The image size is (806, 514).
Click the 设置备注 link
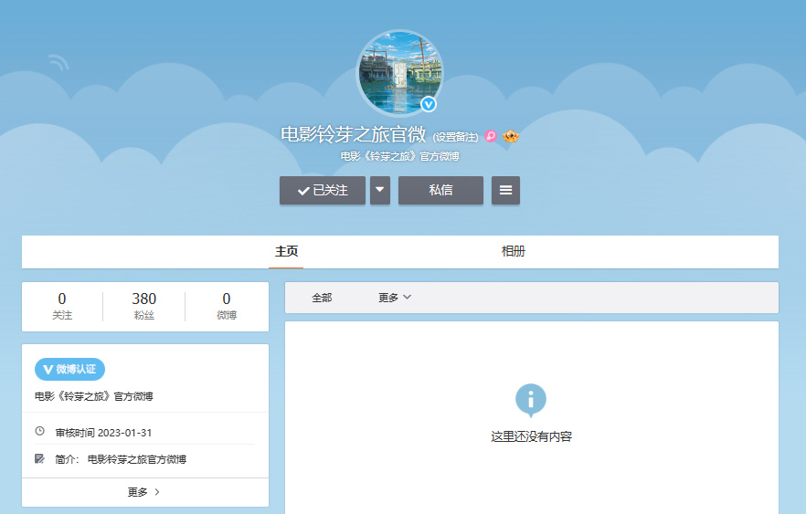pyautogui.click(x=455, y=137)
